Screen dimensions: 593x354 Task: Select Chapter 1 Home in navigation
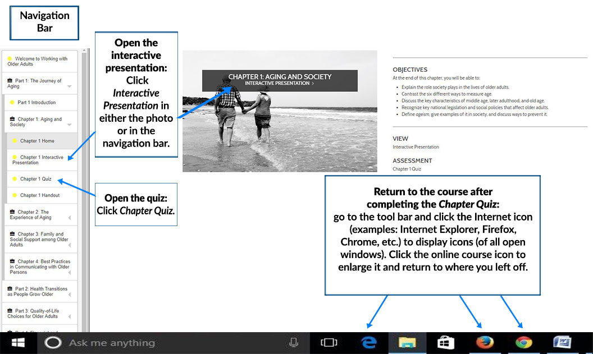(x=37, y=141)
